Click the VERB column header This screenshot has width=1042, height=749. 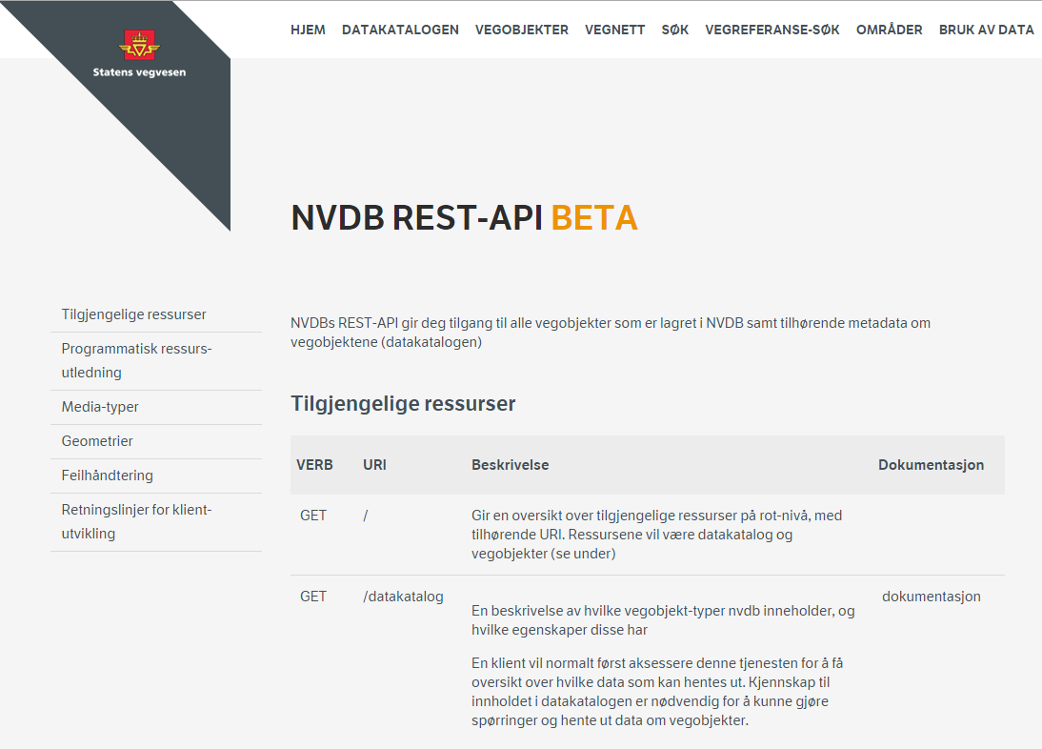tap(314, 465)
